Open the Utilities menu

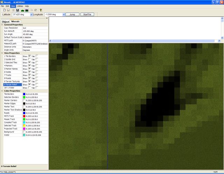[20, 6]
